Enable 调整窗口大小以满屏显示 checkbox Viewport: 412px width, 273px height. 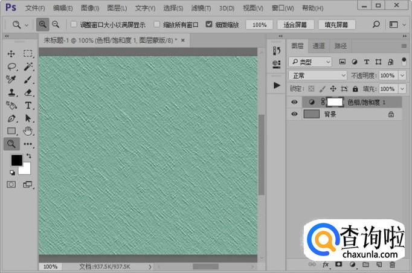(x=74, y=25)
